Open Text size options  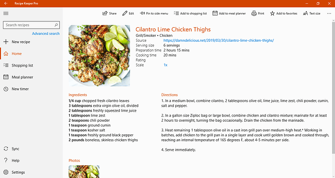click(312, 13)
